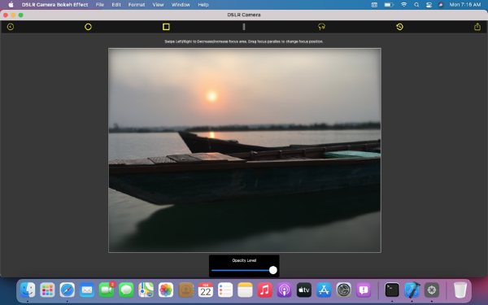Open Podcasts from the Dock
The height and width of the screenshot is (305, 488).
284,290
